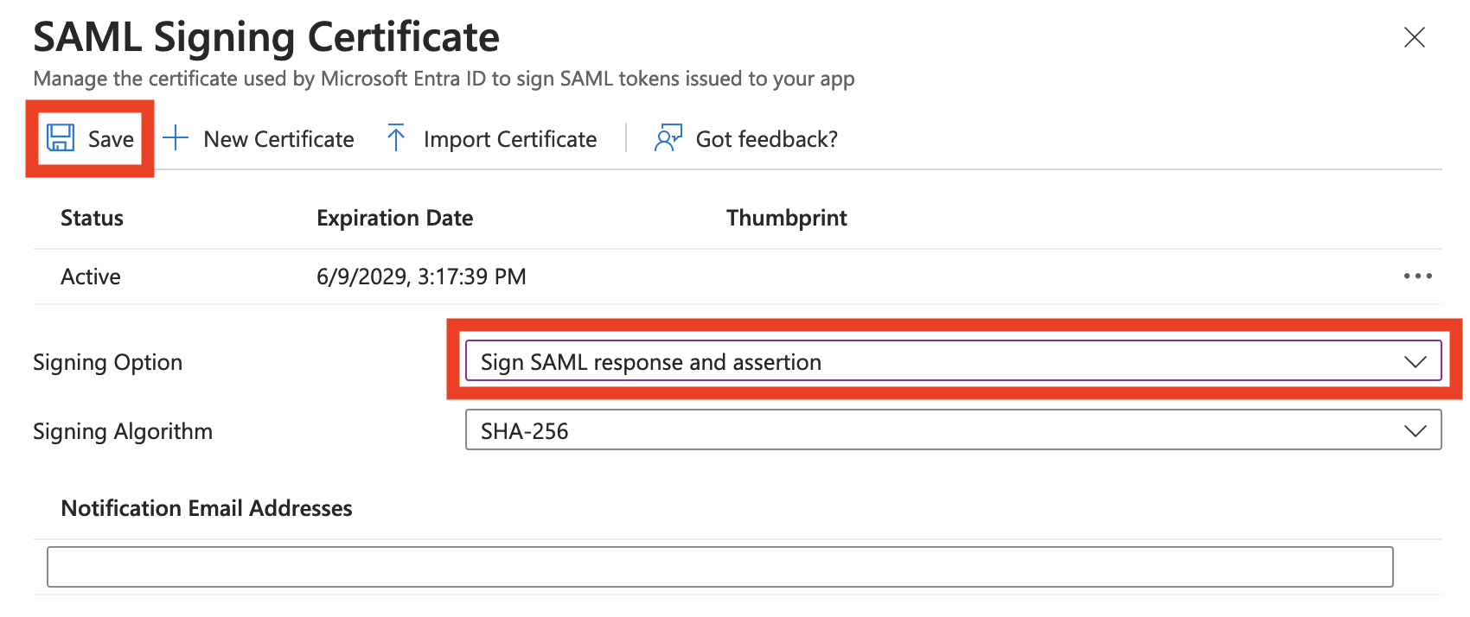Open the Got feedback? link
The image size is (1470, 617).
[x=766, y=139]
